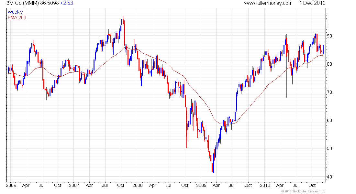Click the 2008 year axis label
The height and width of the screenshot is (194, 356).
[x=138, y=185]
